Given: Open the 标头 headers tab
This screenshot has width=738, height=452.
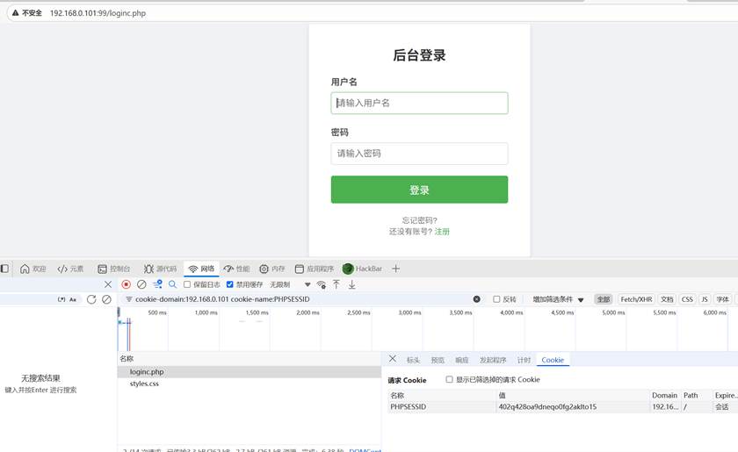Looking at the screenshot, I should click(x=413, y=360).
